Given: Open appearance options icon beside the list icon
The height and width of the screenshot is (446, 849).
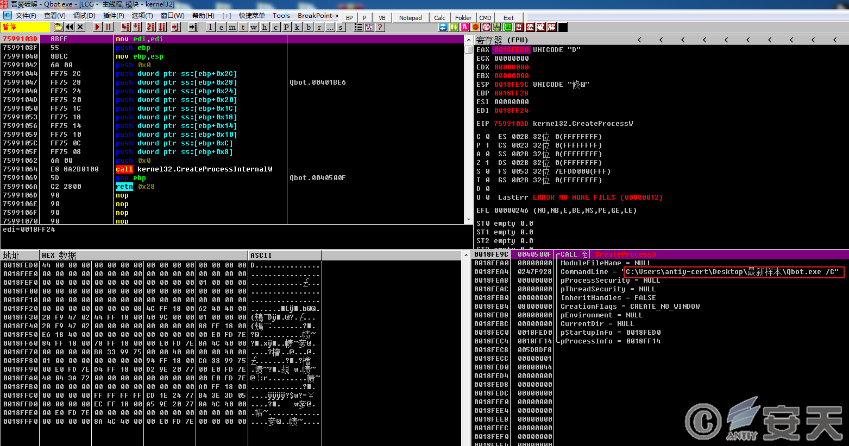Looking at the screenshot, I should click(369, 27).
